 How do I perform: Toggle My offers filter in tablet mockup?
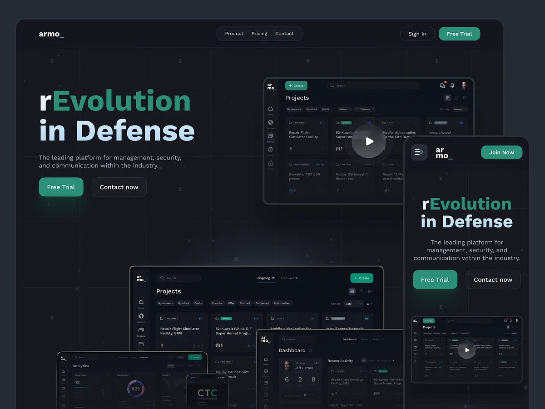[x=312, y=109]
